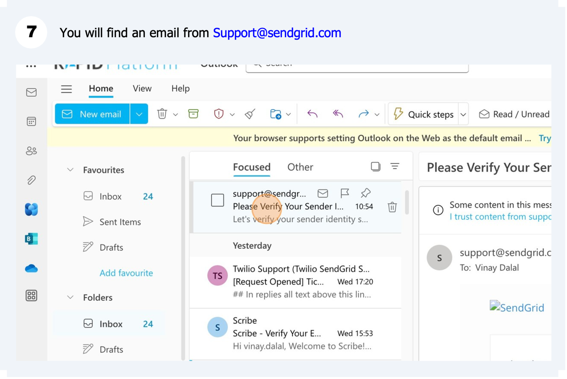The image size is (567, 379).
Task: Open the Move to dropdown arrow
Action: pyautogui.click(x=289, y=115)
